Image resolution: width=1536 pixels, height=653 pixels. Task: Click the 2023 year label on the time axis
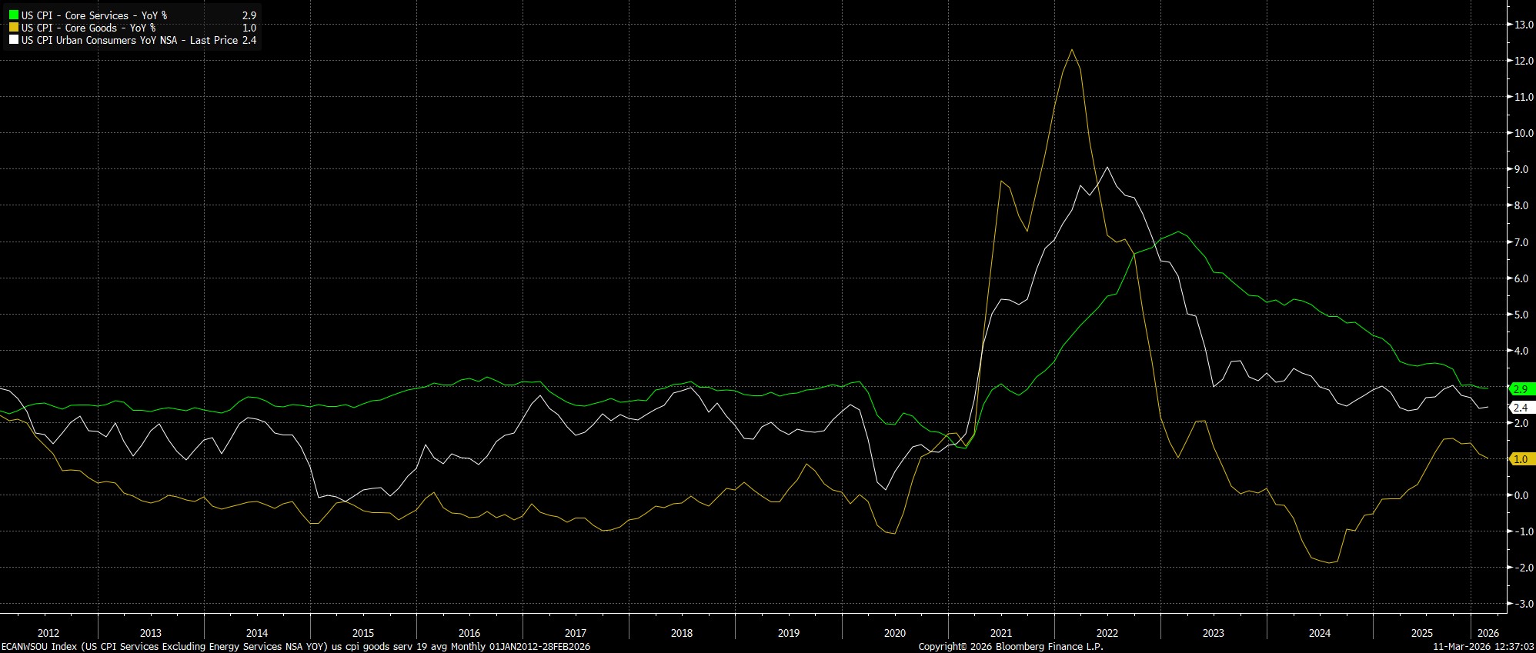click(1213, 633)
